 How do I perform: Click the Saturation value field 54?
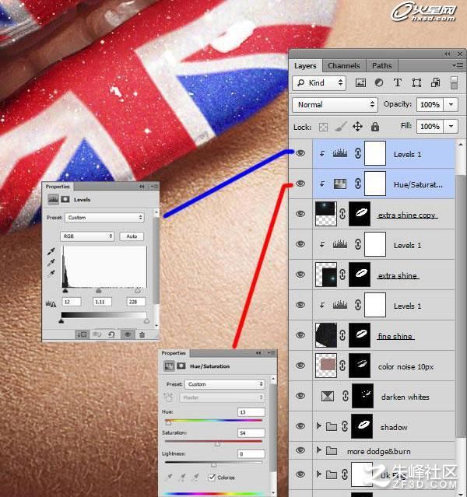[251, 432]
